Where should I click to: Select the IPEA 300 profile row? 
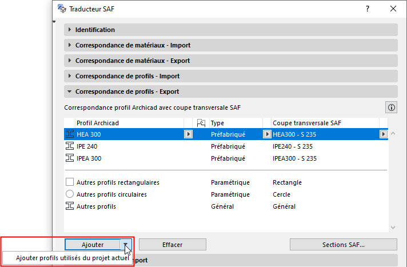[x=226, y=158]
